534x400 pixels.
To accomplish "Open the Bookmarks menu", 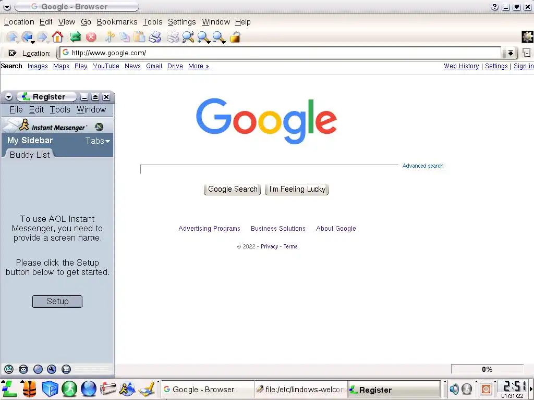I will click(117, 22).
